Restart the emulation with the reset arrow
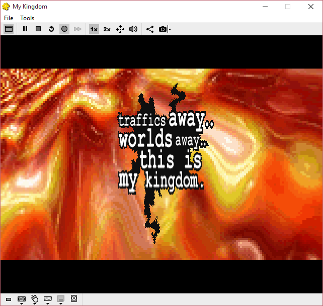This screenshot has width=323, height=306. click(51, 29)
